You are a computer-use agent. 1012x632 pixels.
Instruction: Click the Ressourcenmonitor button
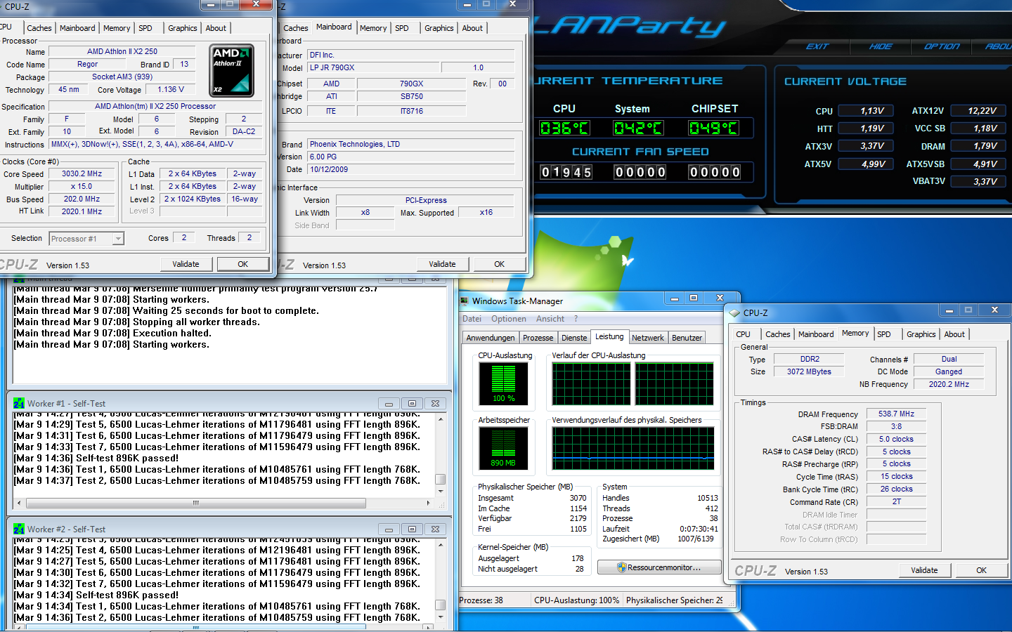click(659, 567)
